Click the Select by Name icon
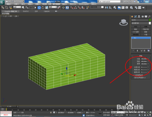This screenshot has height=117, width=152. click(x=27, y=8)
